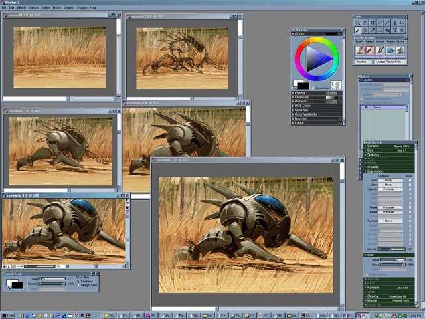Select the Rectangular Selection tool in Tools bottom row

[x=380, y=30]
